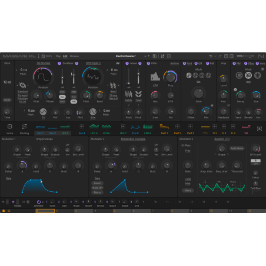Image resolution: width=266 pixels, height=266 pixels.
Task: Select the third reverb mode icon
Action: click(x=258, y=75)
